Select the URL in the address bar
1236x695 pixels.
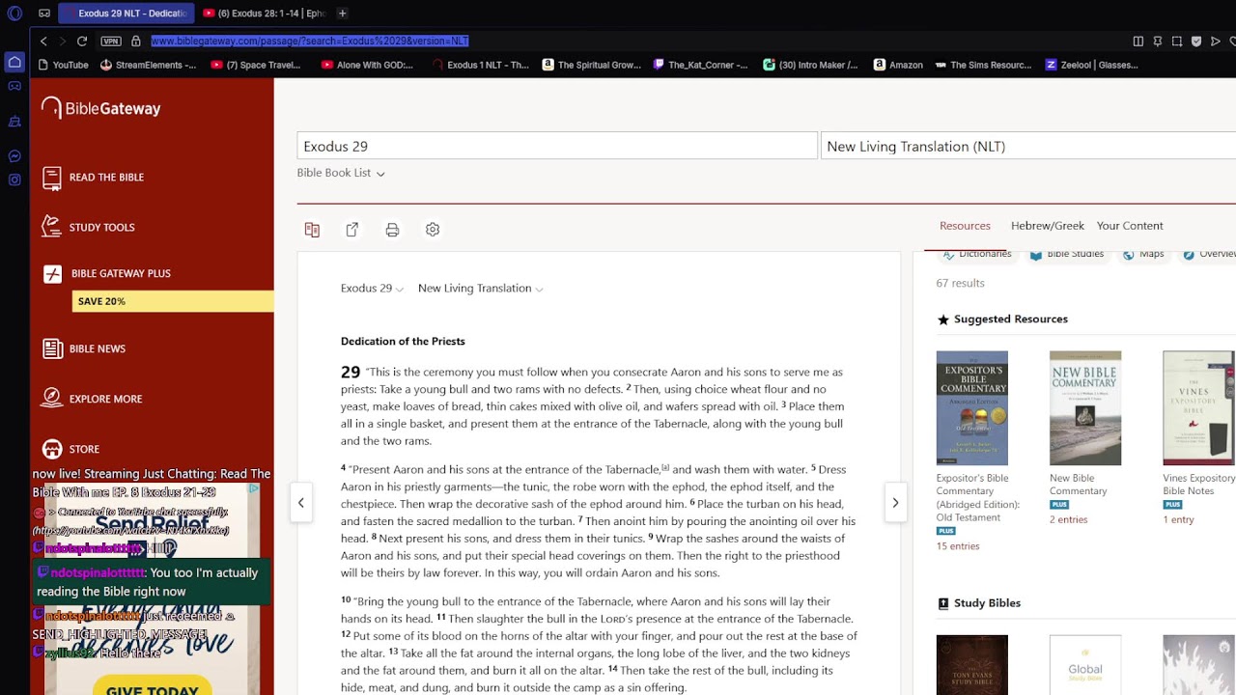309,41
